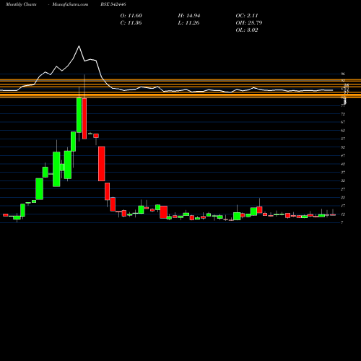This screenshot has height=361, width=361.
Task: Click the low value "L: 11.26"
Action: 188,23
